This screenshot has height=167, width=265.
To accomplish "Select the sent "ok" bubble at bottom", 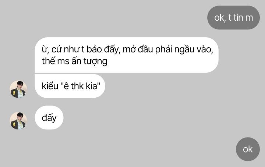I will [248, 149].
